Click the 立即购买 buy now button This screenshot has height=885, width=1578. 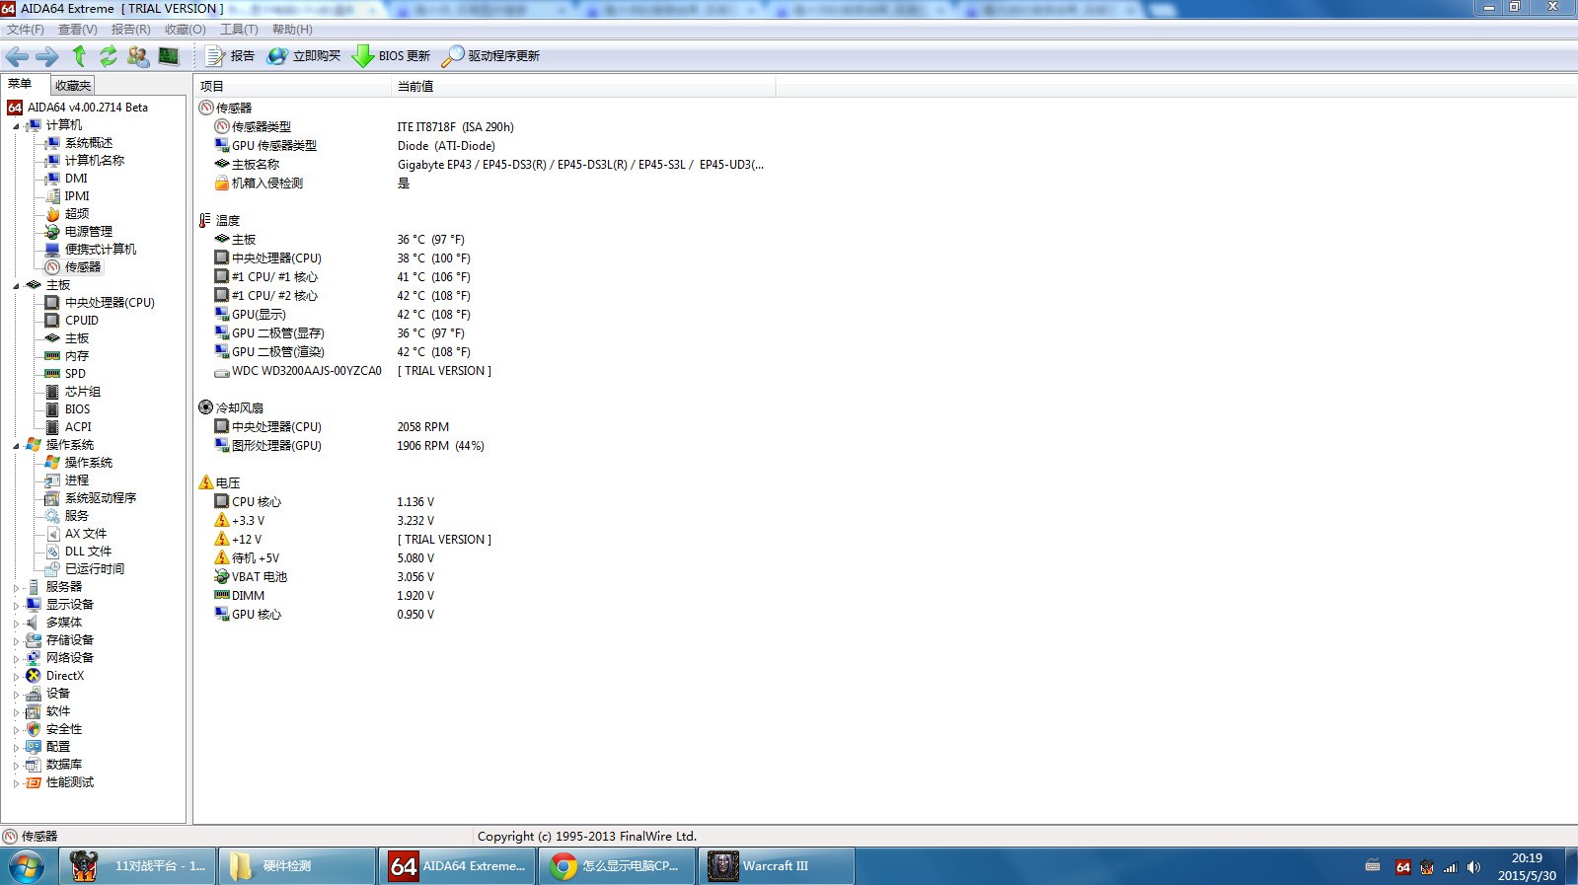(304, 56)
